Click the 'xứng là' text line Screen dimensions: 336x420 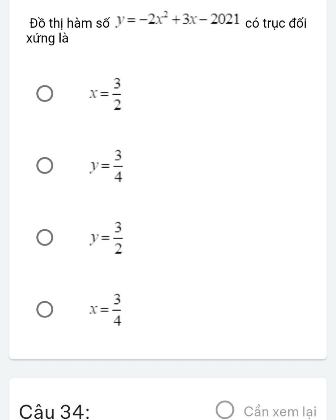(x=47, y=39)
